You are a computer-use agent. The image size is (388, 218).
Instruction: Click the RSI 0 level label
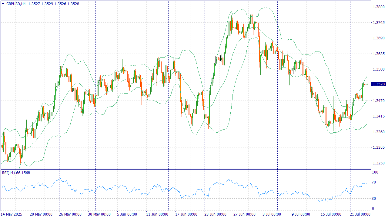coord(373,209)
